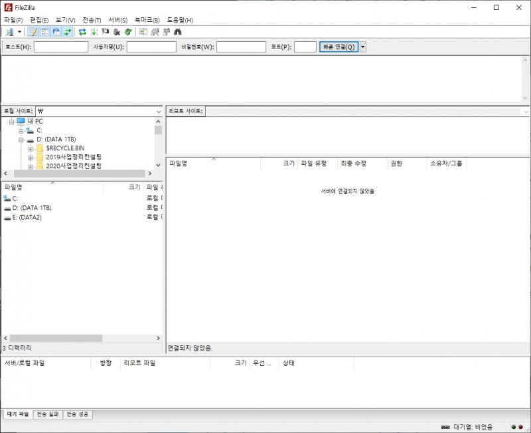The height and width of the screenshot is (433, 531).
Task: Click E: (DATA2) drive icon in file list
Action: click(x=7, y=218)
